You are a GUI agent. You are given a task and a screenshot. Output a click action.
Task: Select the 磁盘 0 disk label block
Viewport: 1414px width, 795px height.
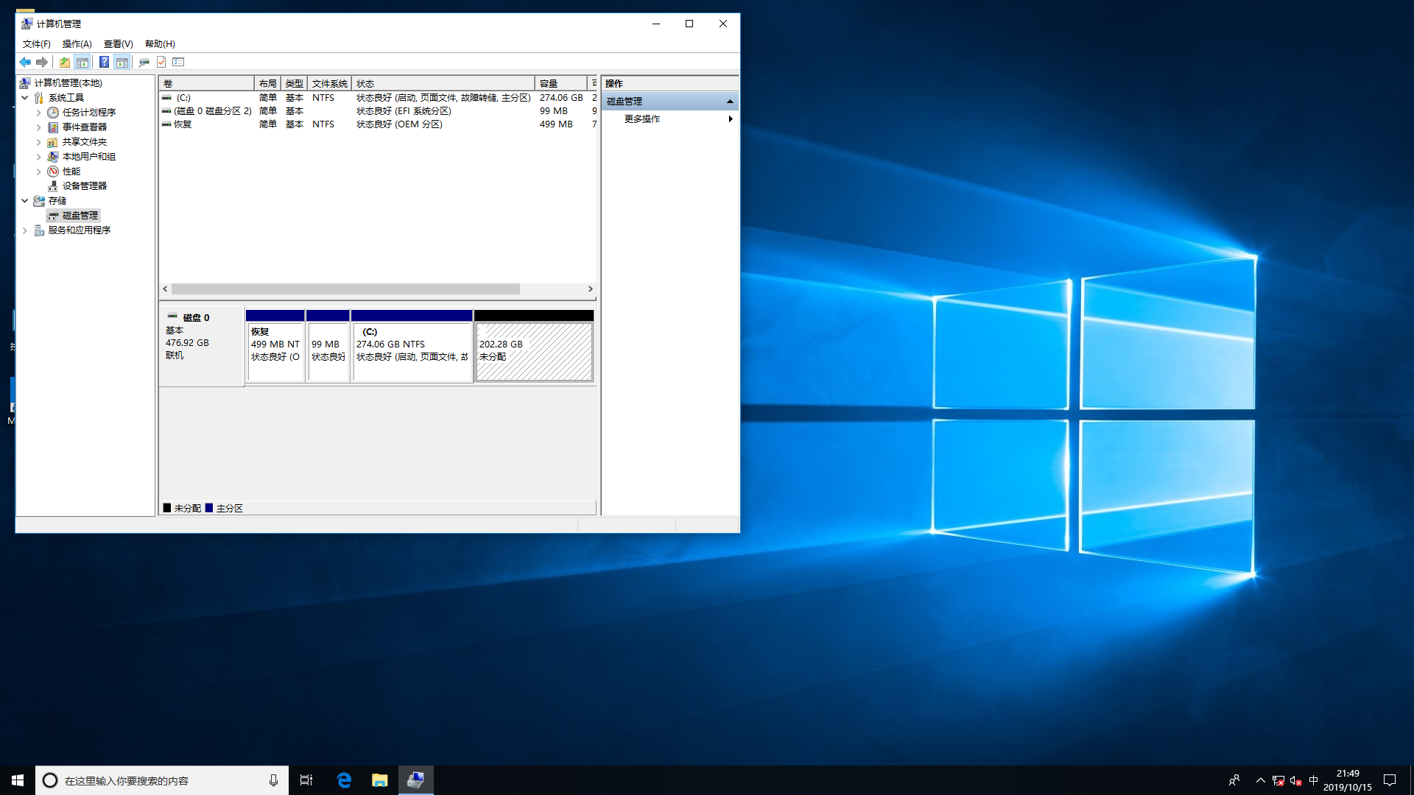click(x=202, y=345)
